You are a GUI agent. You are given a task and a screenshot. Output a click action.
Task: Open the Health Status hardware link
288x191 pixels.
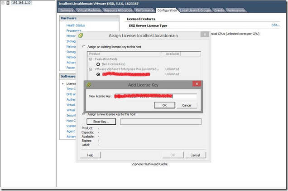click(76, 25)
